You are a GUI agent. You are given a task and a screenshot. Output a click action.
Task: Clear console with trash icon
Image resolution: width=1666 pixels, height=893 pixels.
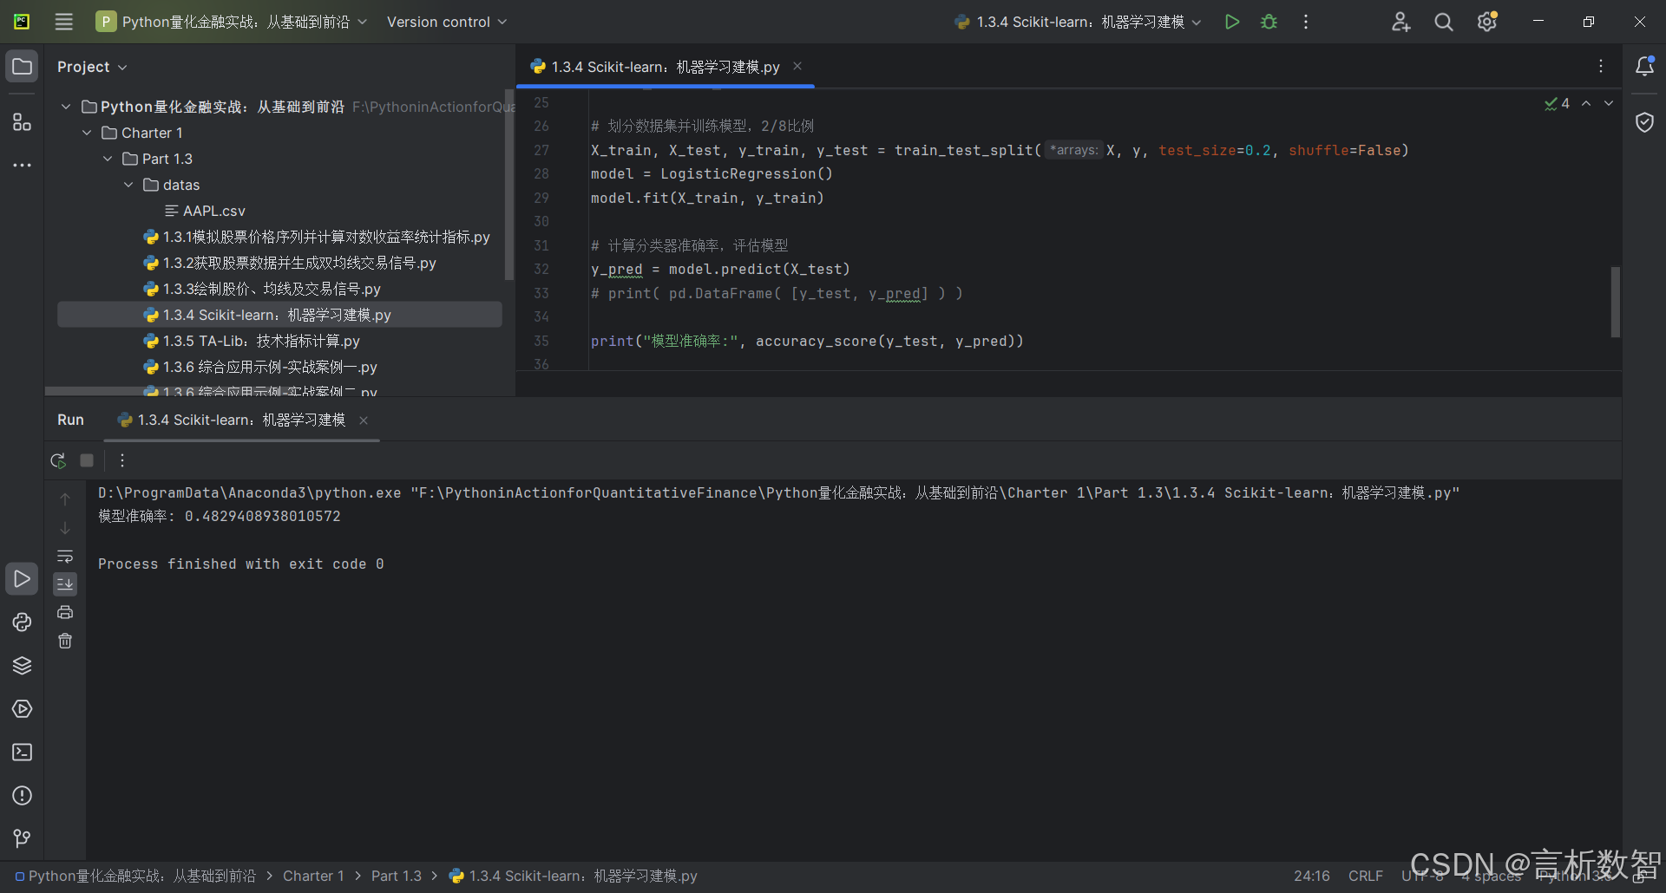(65, 641)
